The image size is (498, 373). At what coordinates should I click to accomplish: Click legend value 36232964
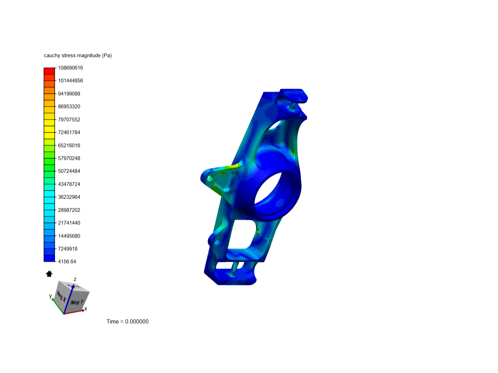69,197
